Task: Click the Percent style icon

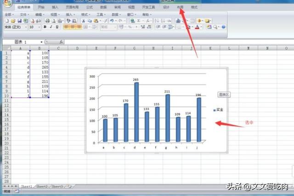Action: click(130, 27)
